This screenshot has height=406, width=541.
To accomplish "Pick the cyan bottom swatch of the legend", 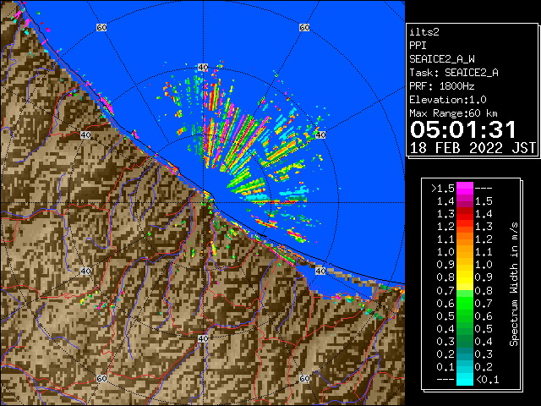I will point(465,379).
